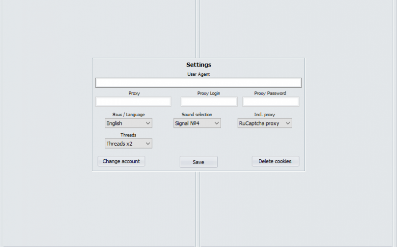Click the empty left background panel
Viewport: 397px width, 247px height.
click(48, 121)
